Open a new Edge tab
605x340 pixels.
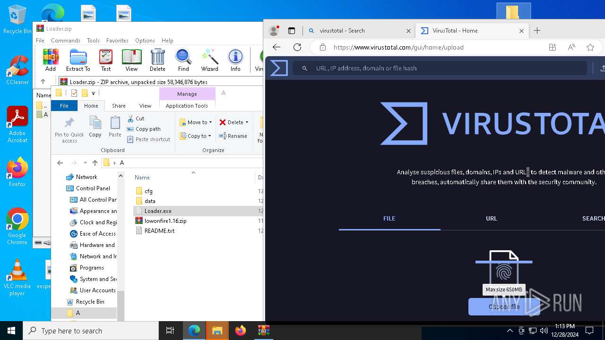click(537, 31)
